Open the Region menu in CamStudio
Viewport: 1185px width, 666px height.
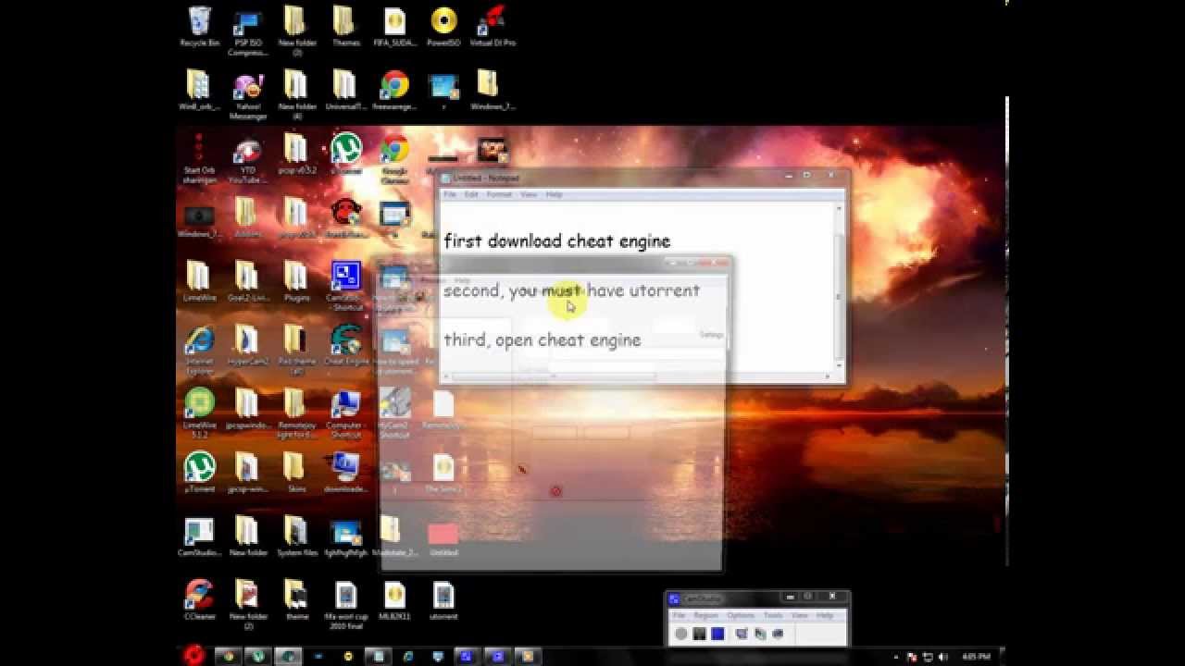[706, 615]
